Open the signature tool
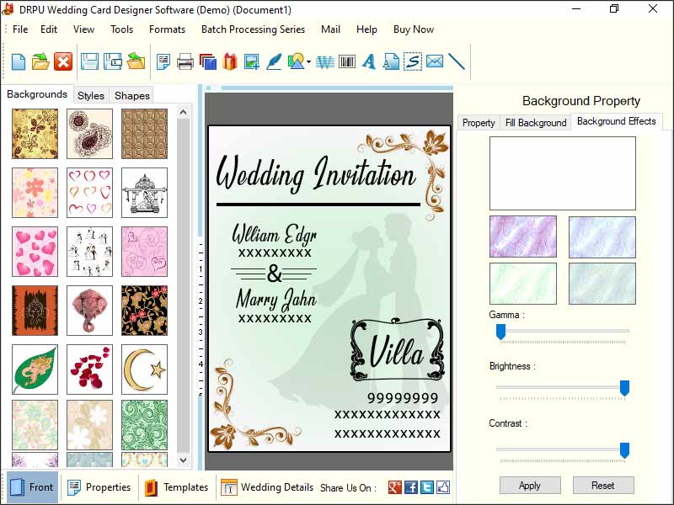The image size is (674, 505). 413,61
